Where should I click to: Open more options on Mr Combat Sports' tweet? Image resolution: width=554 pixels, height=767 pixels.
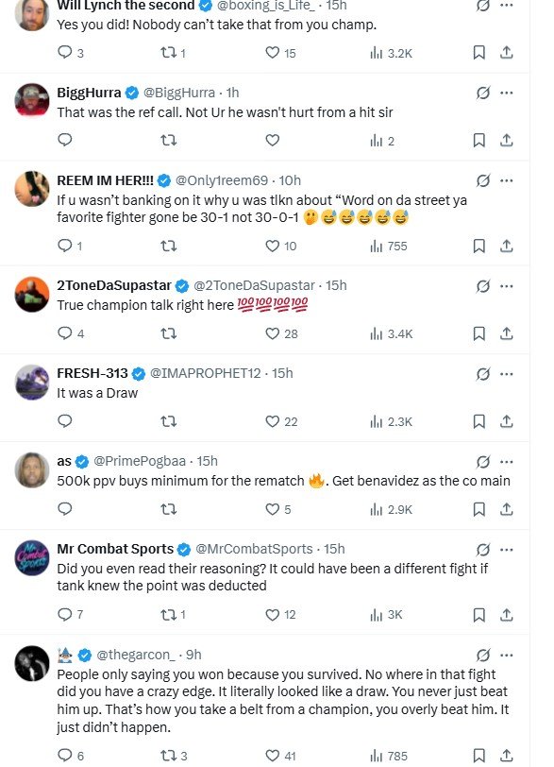point(507,546)
